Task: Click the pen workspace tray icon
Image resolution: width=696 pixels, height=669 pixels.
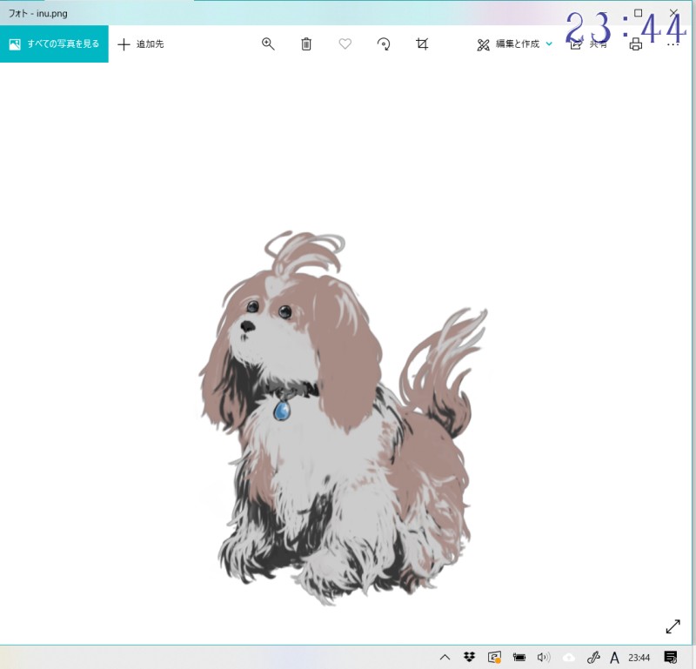Action: [593, 657]
